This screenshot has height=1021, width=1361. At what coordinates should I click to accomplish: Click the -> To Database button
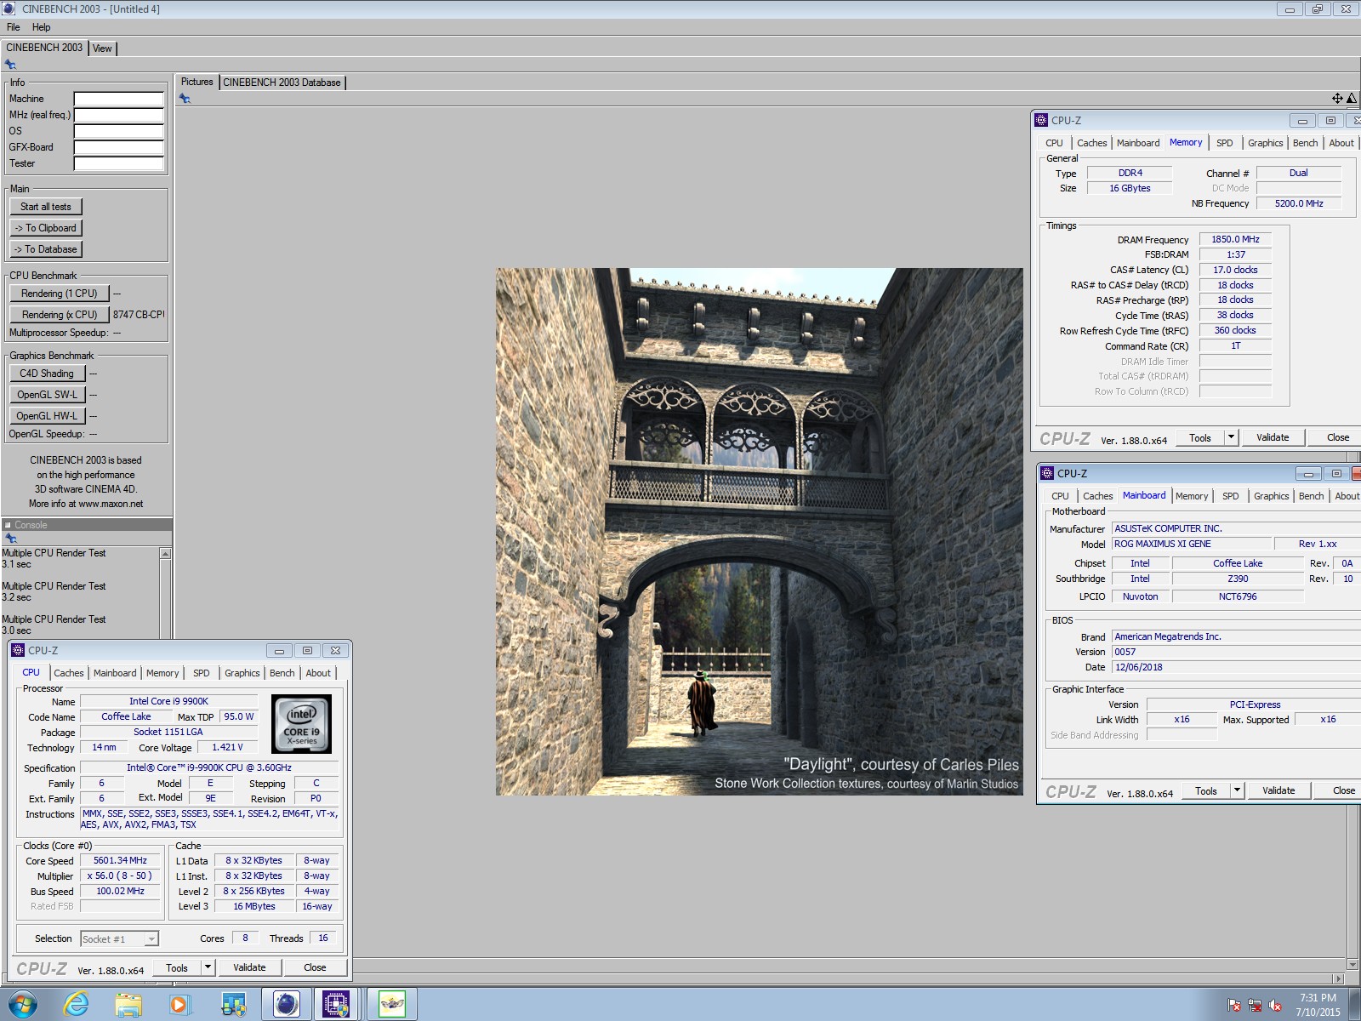[x=46, y=249]
